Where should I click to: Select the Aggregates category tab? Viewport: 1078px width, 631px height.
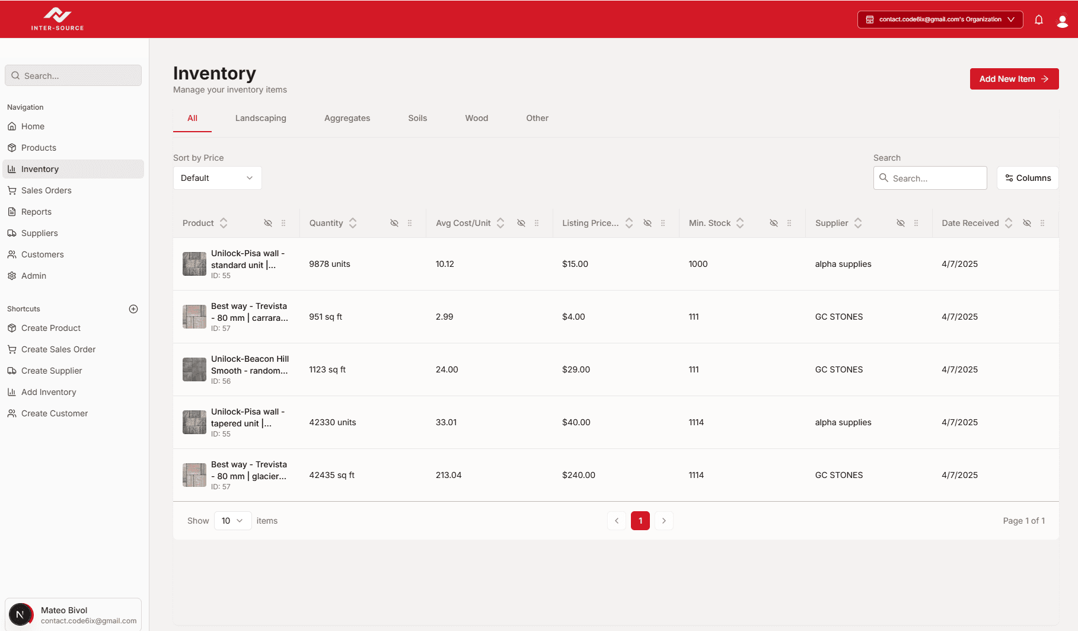347,118
